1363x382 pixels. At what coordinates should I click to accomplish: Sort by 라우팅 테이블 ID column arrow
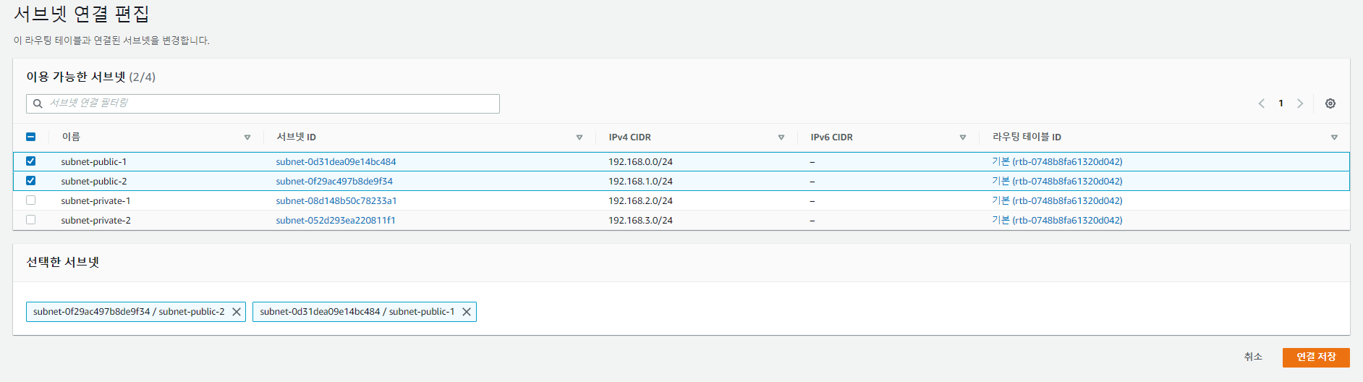pos(1334,137)
